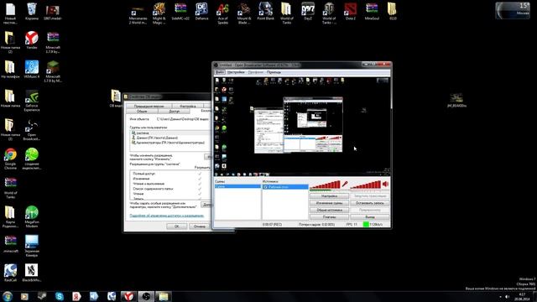Open the Help menu in OBS

[274, 72]
